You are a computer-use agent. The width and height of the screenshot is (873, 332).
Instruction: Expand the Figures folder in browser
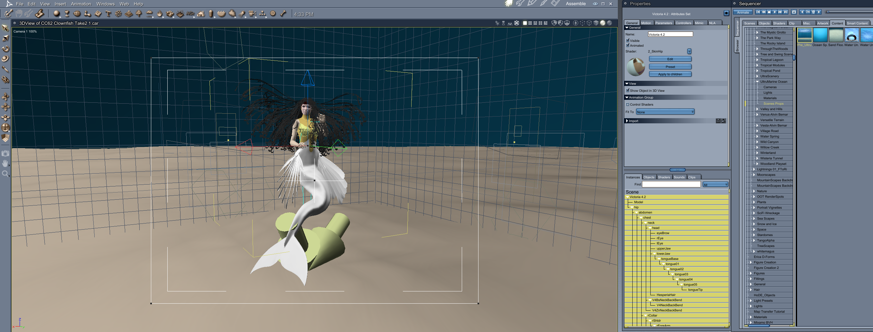751,273
